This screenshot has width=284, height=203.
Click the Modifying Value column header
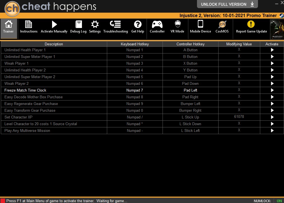click(x=239, y=44)
